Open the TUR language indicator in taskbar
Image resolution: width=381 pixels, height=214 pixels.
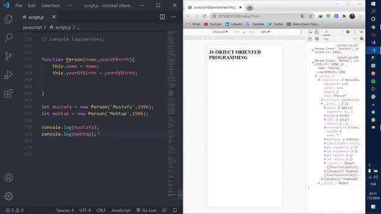[x=373, y=184]
